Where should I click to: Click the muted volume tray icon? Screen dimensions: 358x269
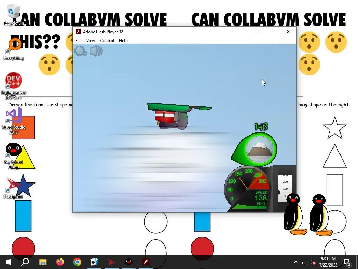pyautogui.click(x=313, y=262)
